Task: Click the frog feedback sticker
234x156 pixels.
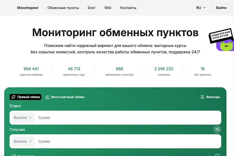Action: tap(221, 40)
